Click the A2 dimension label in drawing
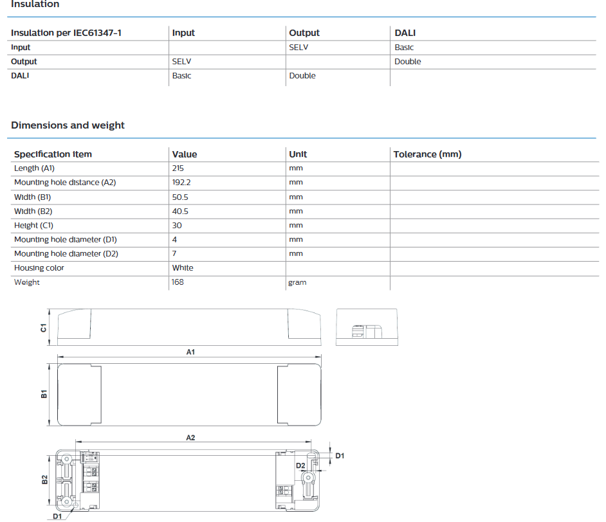The width and height of the screenshot is (606, 522). [x=190, y=438]
